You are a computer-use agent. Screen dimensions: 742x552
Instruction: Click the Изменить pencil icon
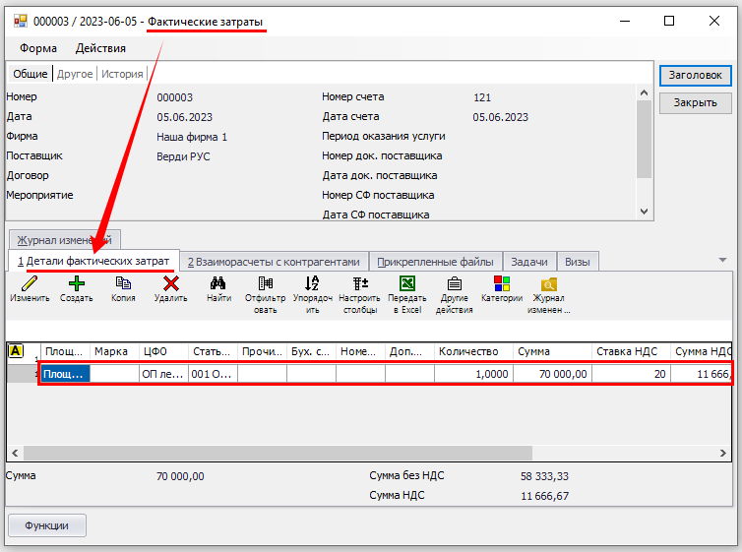tap(29, 284)
